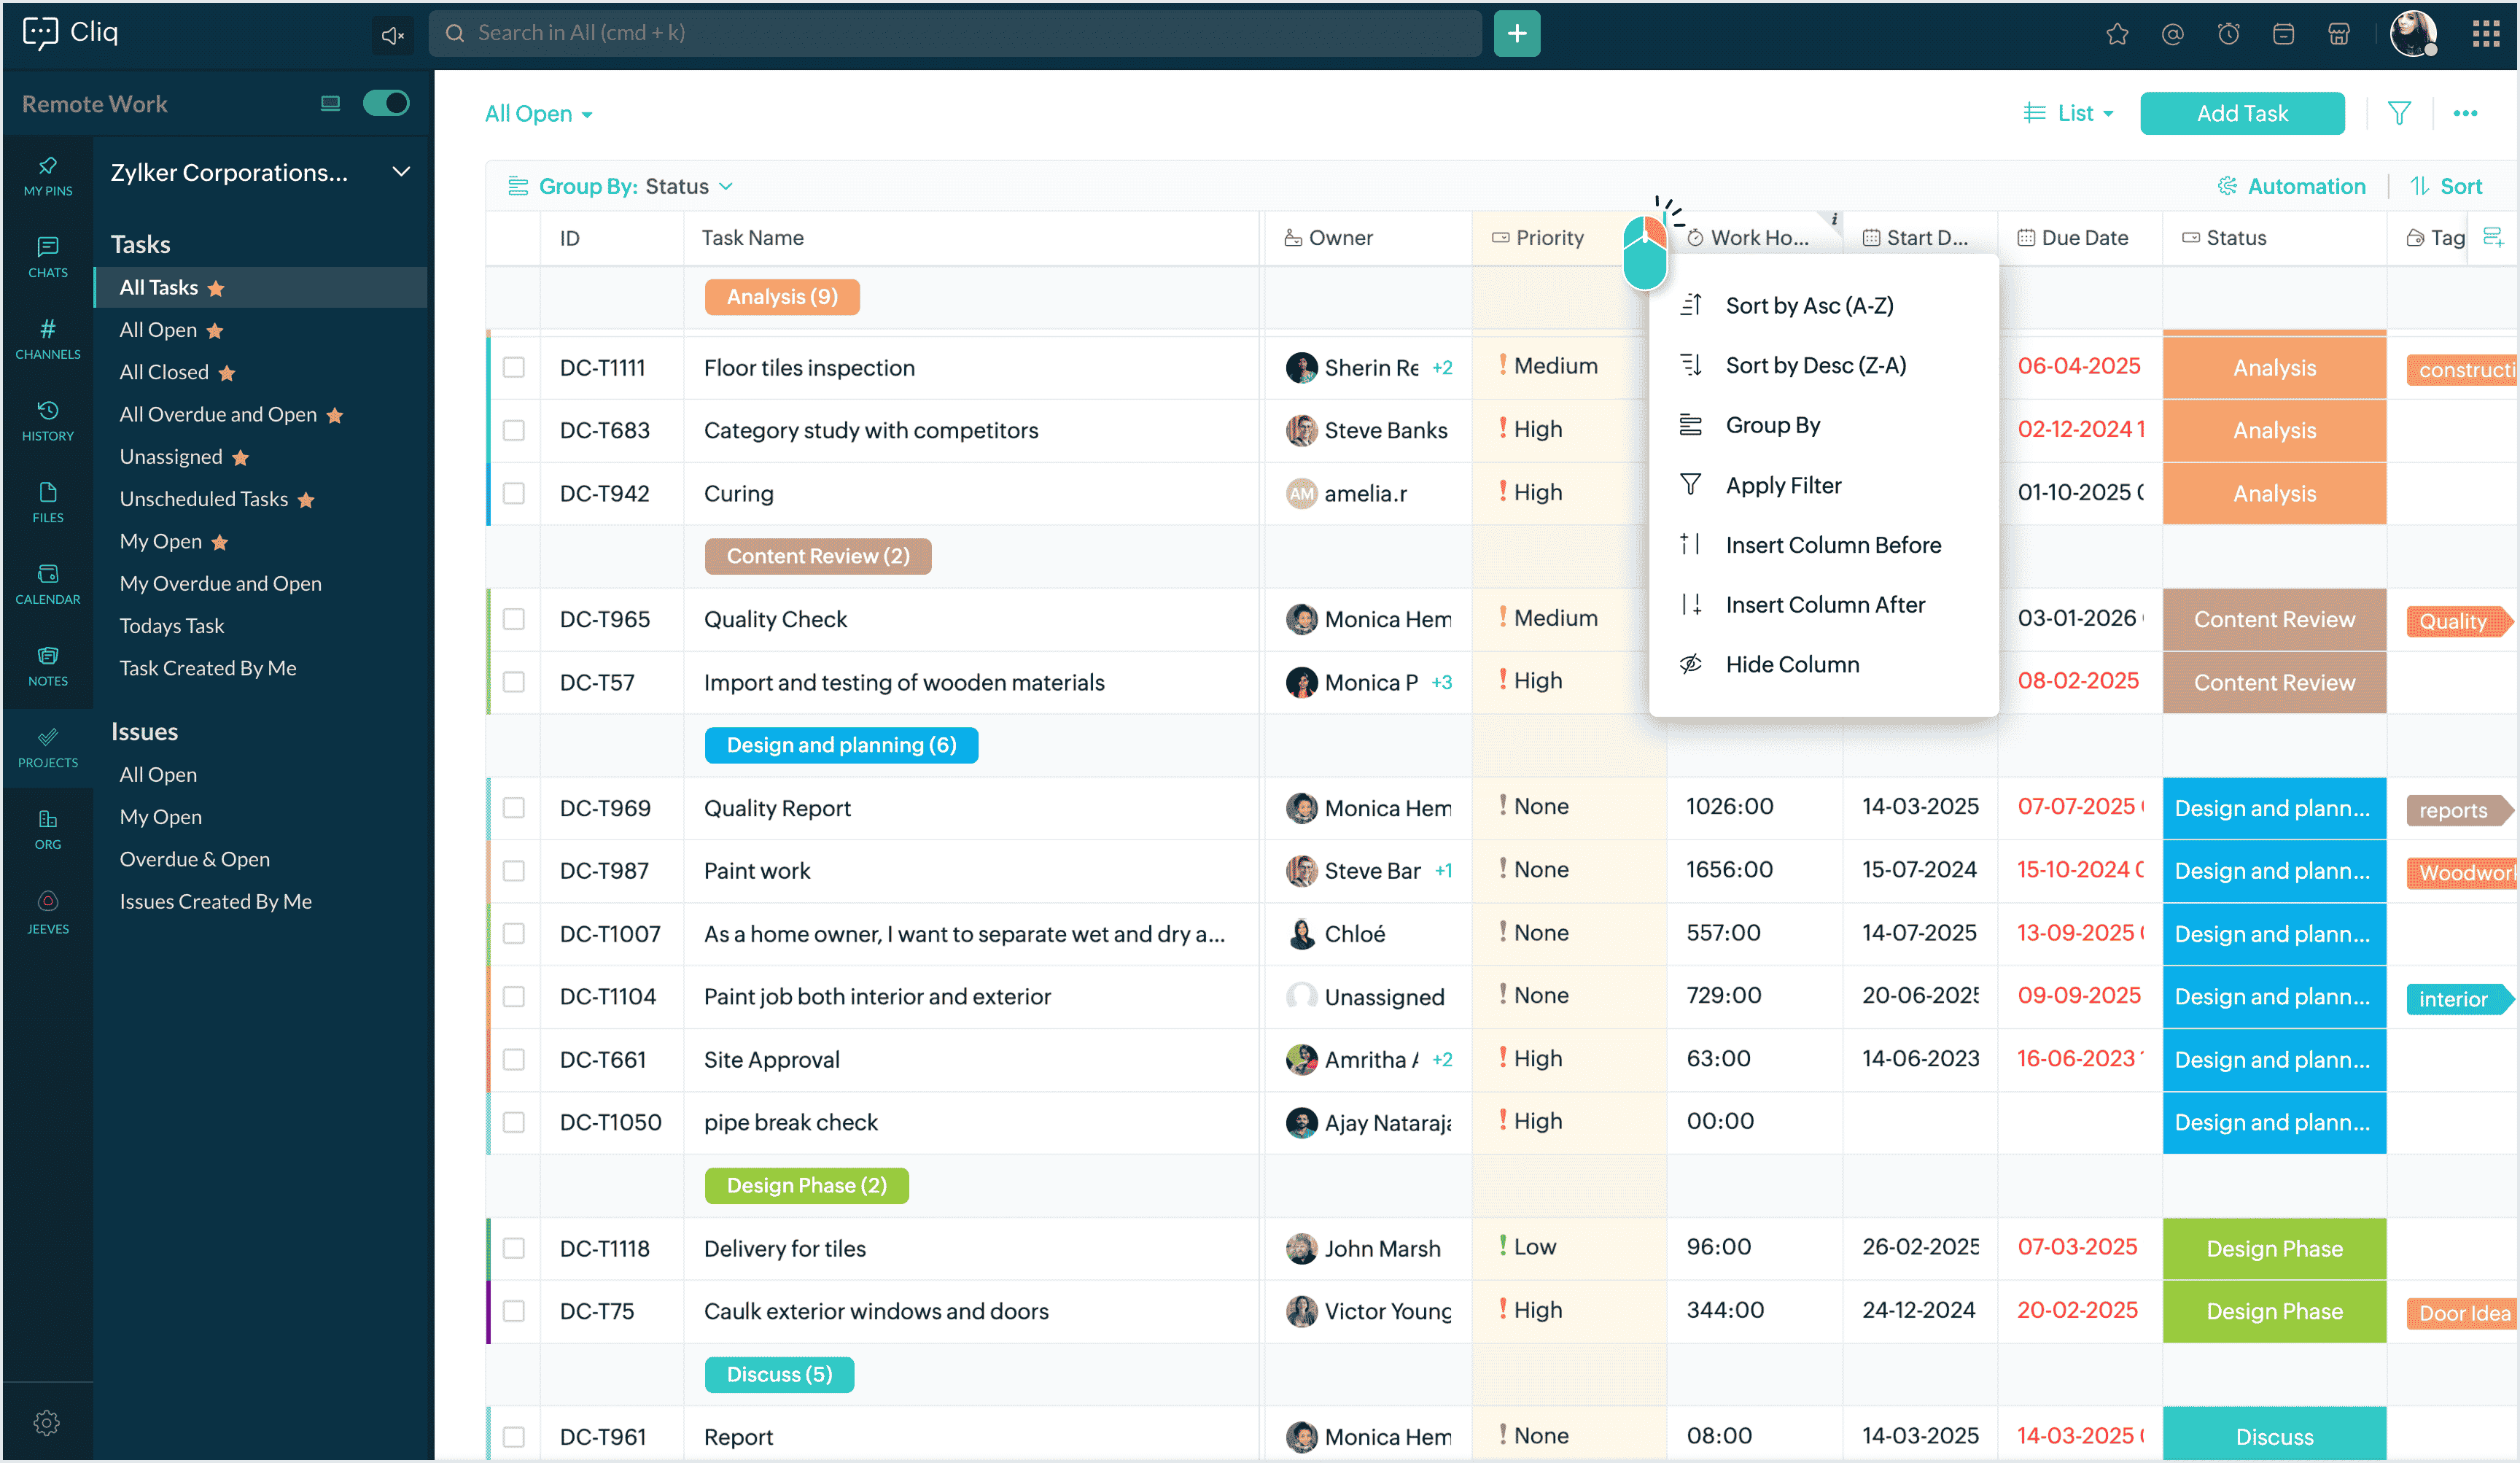Open the mentions @ icon
2520x1463 pixels.
coord(2172,34)
